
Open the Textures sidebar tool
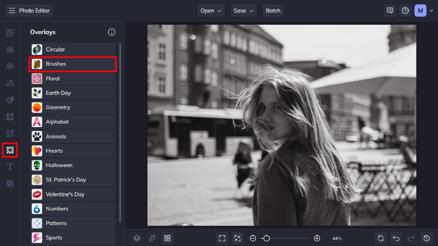pos(10,183)
